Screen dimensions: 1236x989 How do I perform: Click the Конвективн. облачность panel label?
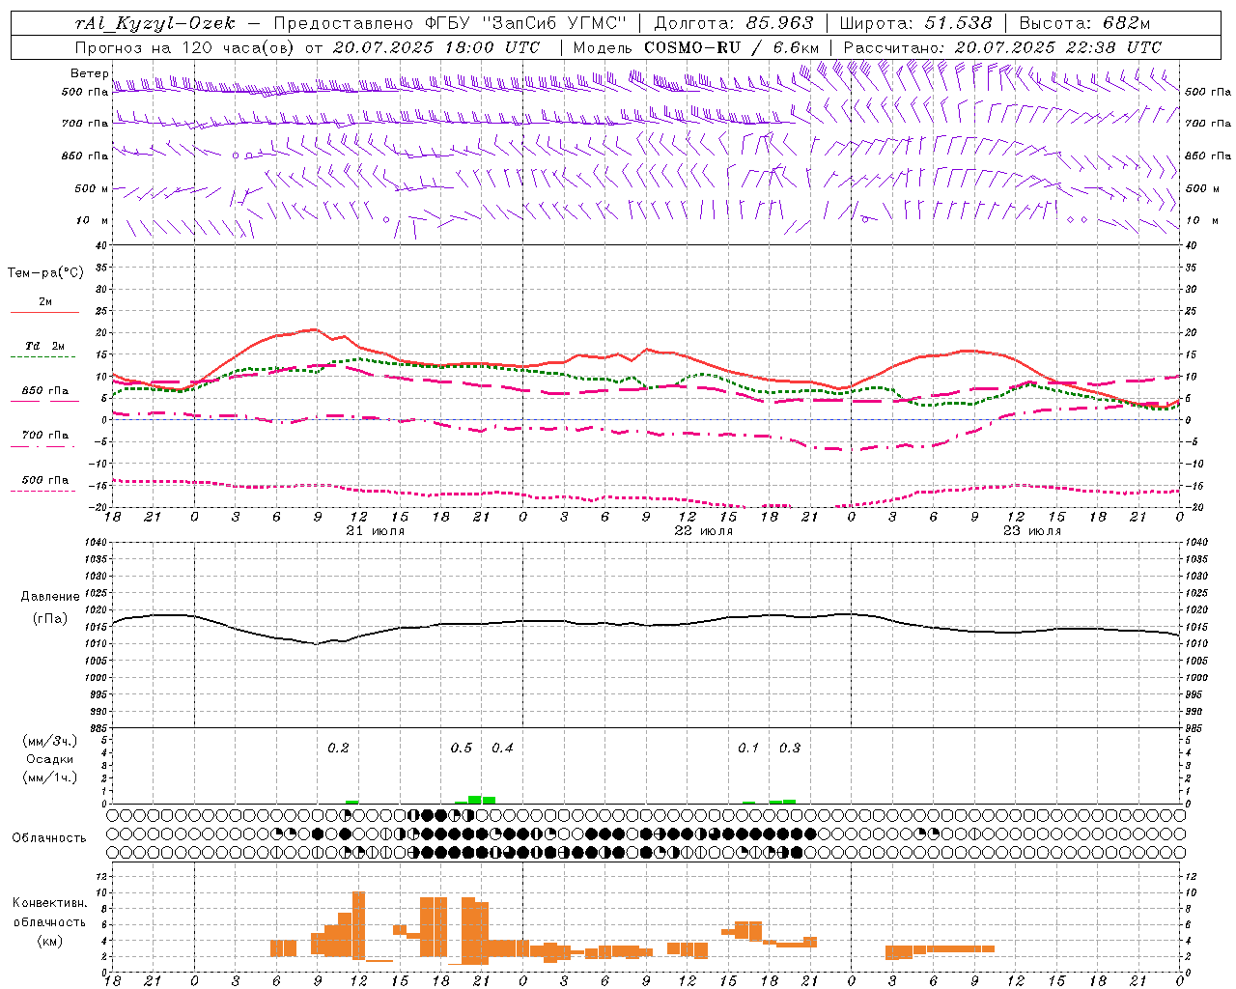[x=49, y=921]
